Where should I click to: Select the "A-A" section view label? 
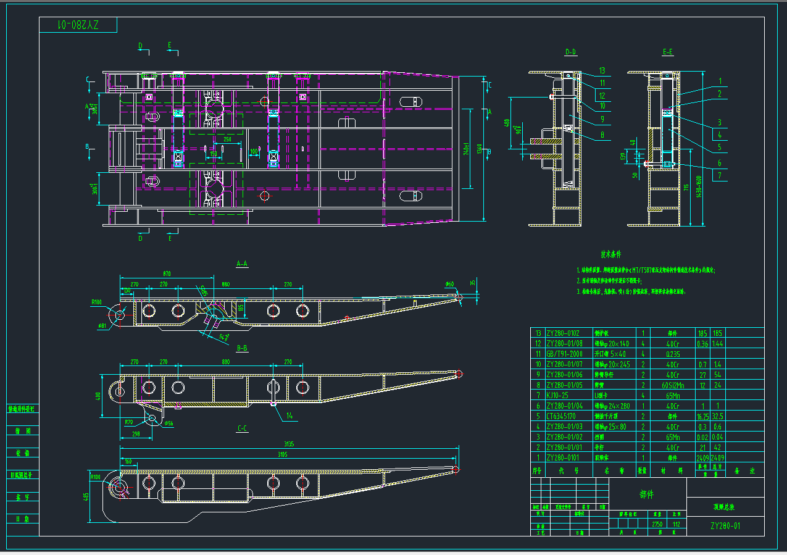click(242, 264)
